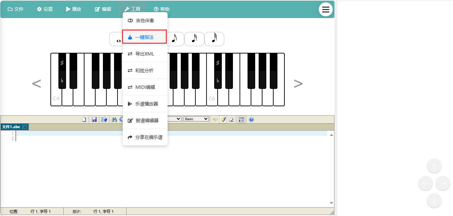453x216 pixels.
Task: Open 鼓谱编辑器 from tools menu
Action: pyautogui.click(x=145, y=121)
